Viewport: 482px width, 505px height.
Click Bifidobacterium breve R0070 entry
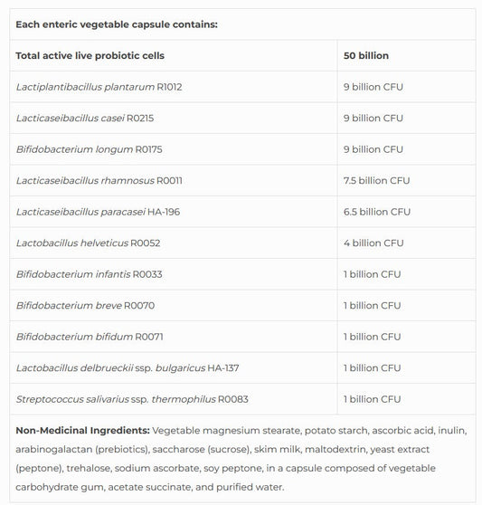85,306
